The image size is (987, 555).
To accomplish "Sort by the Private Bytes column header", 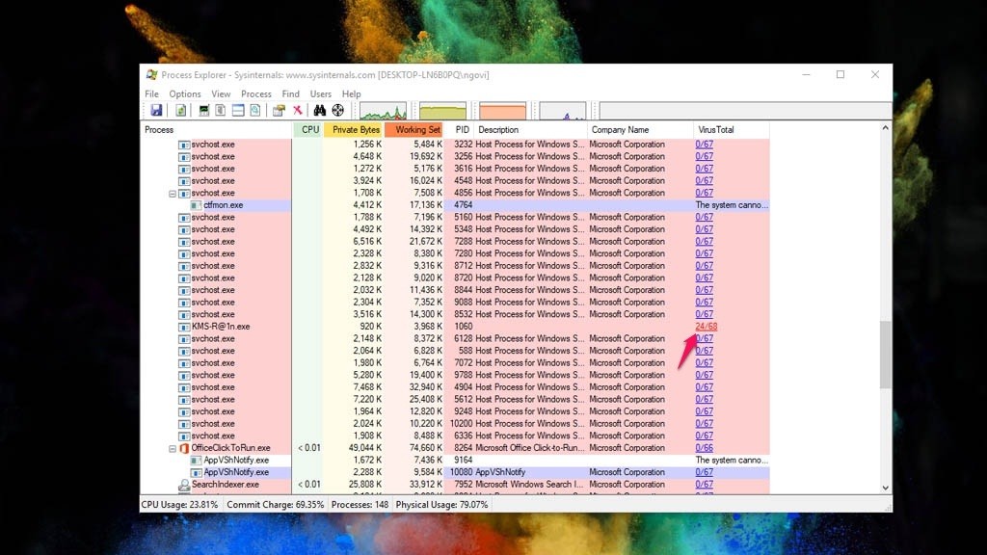I will 354,130.
